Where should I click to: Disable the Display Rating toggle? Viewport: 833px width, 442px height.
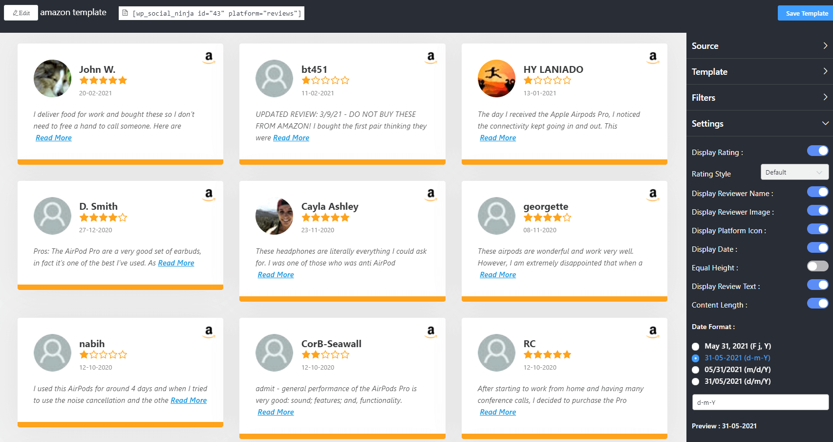coord(817,151)
